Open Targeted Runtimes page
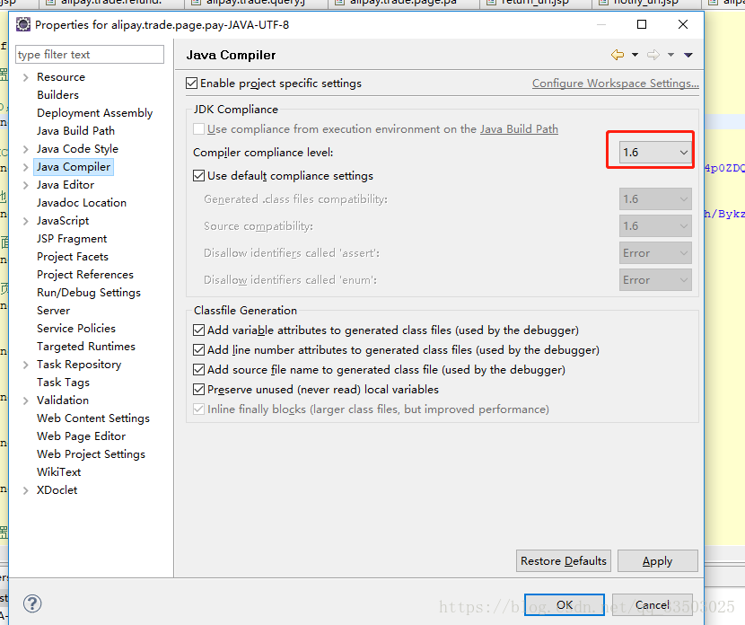 coord(86,347)
